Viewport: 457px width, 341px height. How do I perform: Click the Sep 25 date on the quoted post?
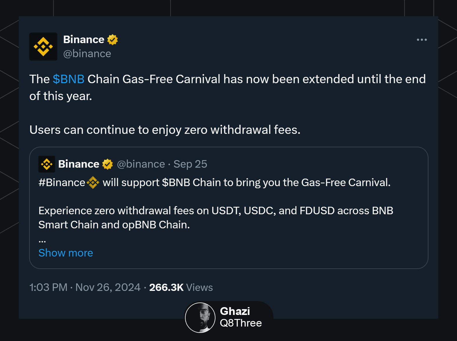190,164
